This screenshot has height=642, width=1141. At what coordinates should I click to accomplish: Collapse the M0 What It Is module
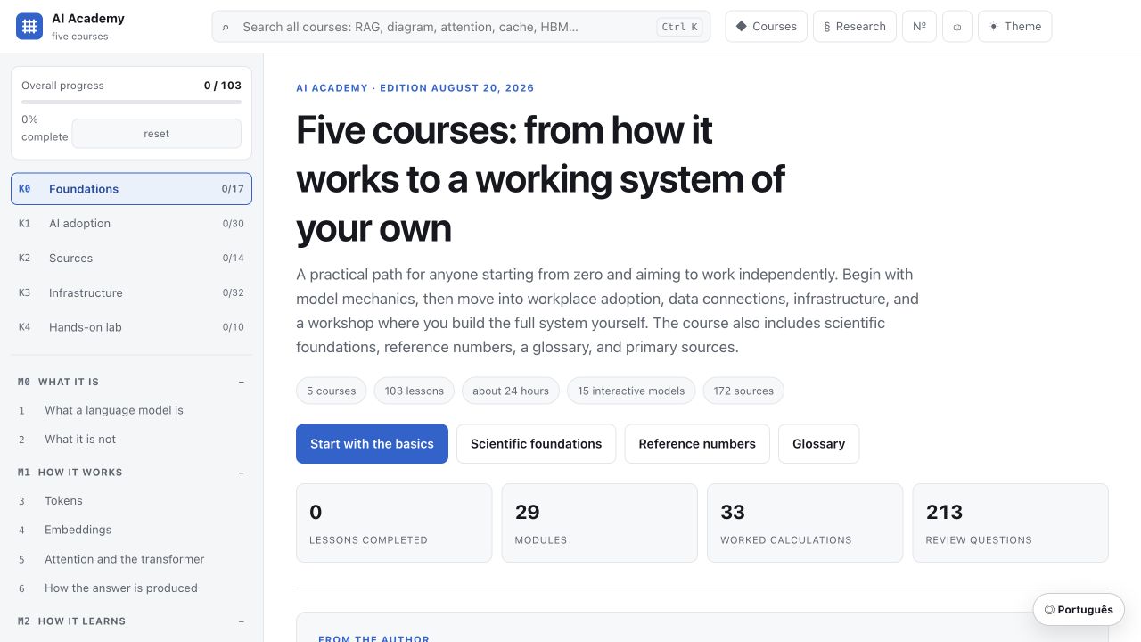click(x=131, y=382)
